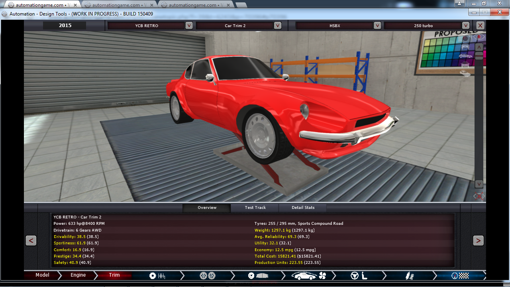Click the 'Drivetrain: 6 Gears AWD' line
The width and height of the screenshot is (510, 287).
click(x=77, y=230)
